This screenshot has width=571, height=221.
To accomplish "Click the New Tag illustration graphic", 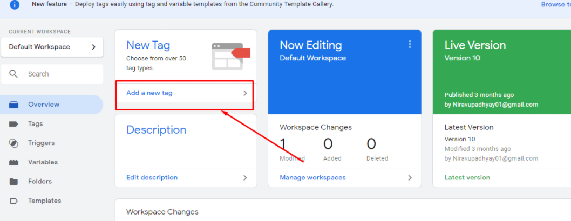I will click(x=231, y=57).
